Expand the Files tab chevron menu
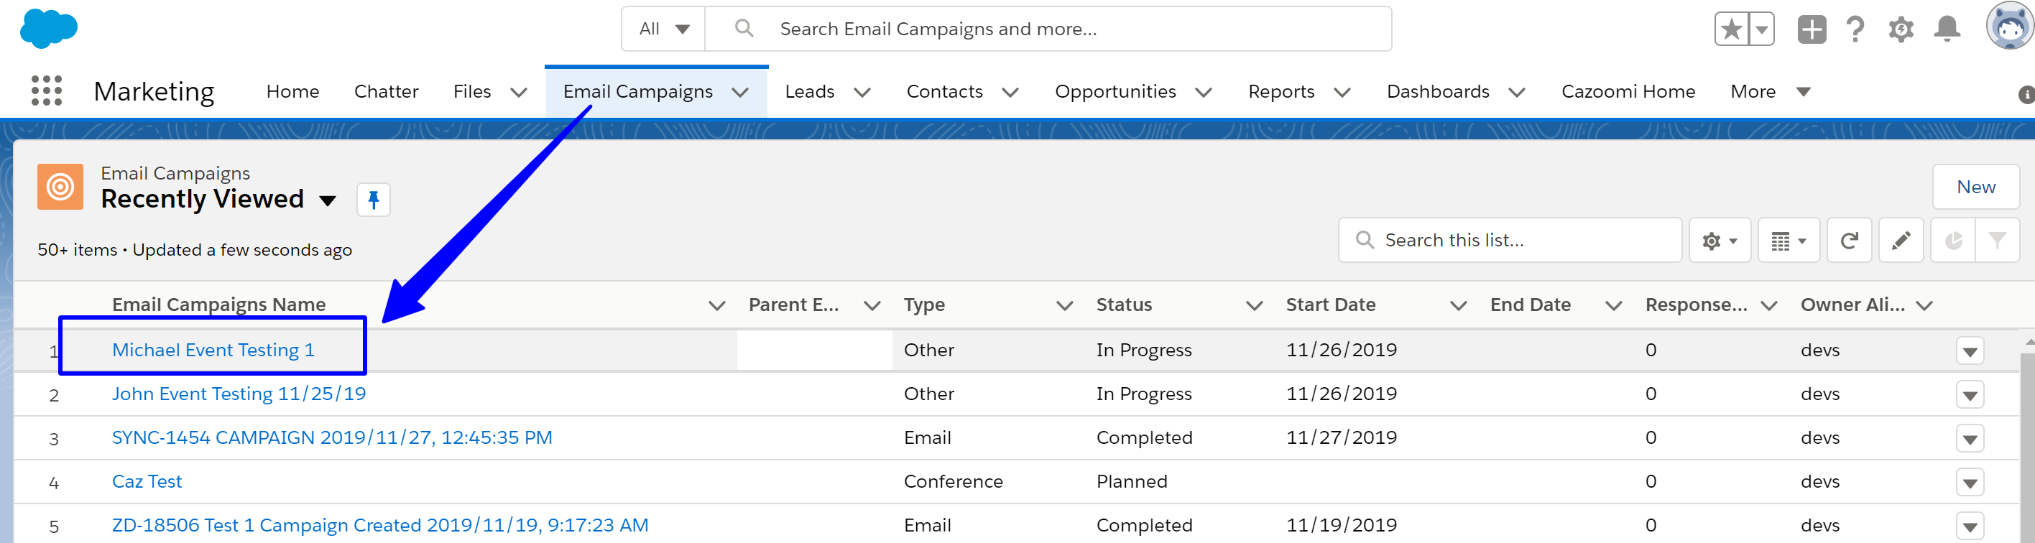The width and height of the screenshot is (2035, 543). pos(519,93)
